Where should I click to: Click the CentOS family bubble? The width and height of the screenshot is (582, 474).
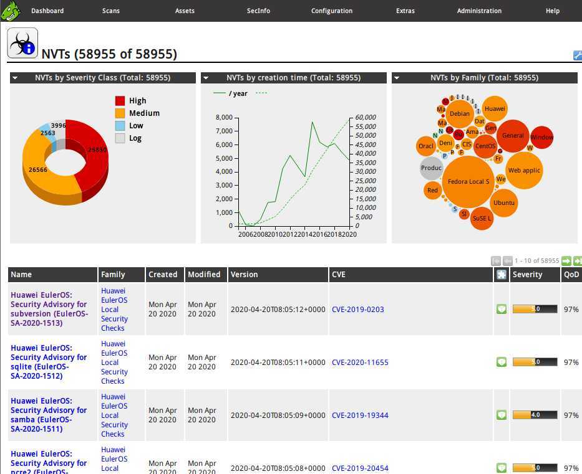[x=485, y=146]
